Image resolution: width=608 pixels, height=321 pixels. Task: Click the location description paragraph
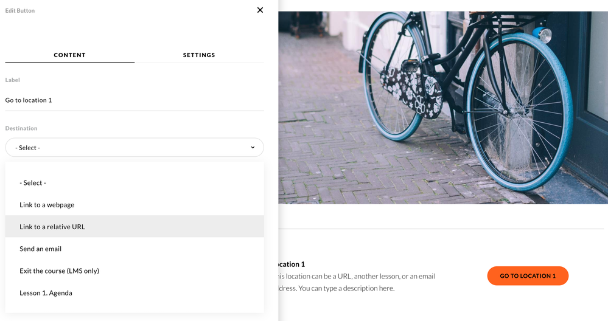tap(356, 282)
